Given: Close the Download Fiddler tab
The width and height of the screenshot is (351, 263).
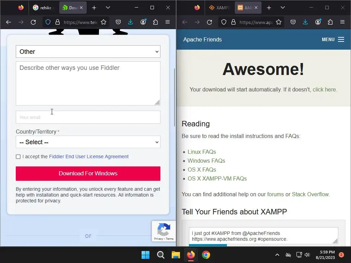Looking at the screenshot, I should pos(81,8).
